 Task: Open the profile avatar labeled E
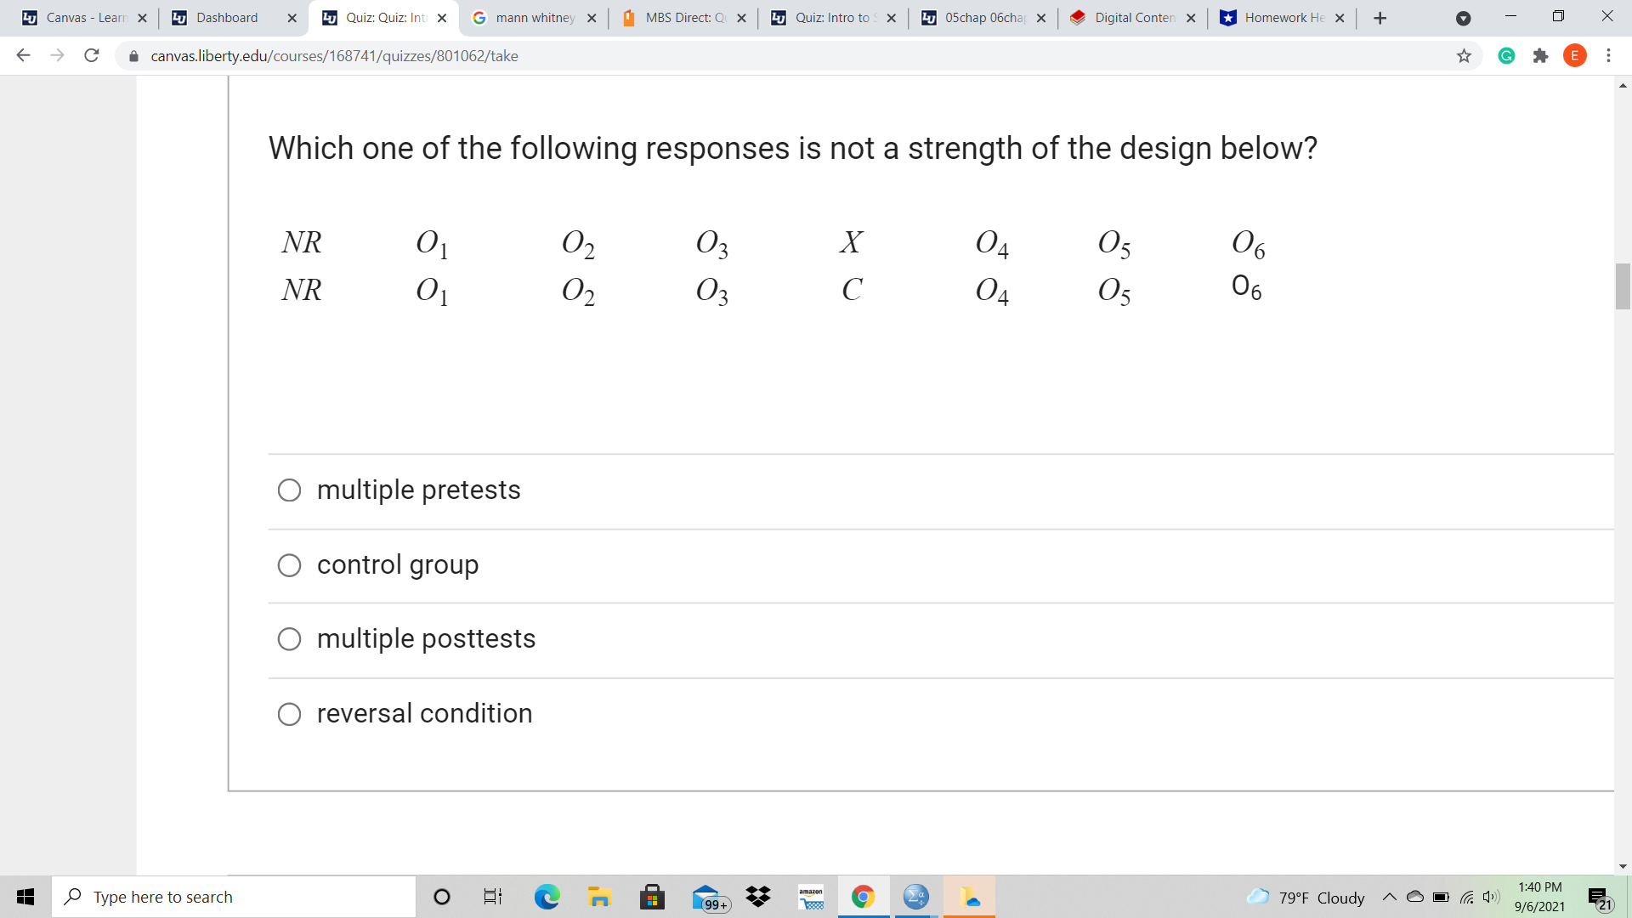point(1575,55)
